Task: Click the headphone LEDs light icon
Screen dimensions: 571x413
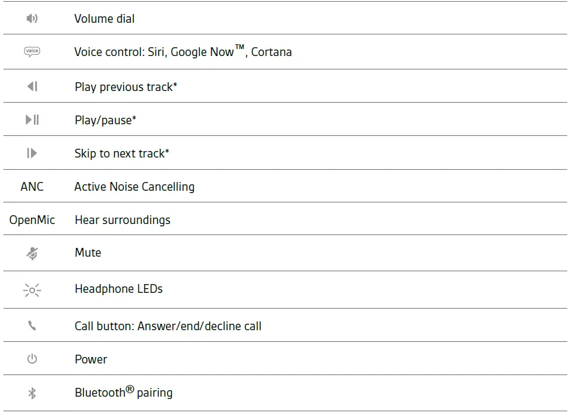Action: (32, 289)
